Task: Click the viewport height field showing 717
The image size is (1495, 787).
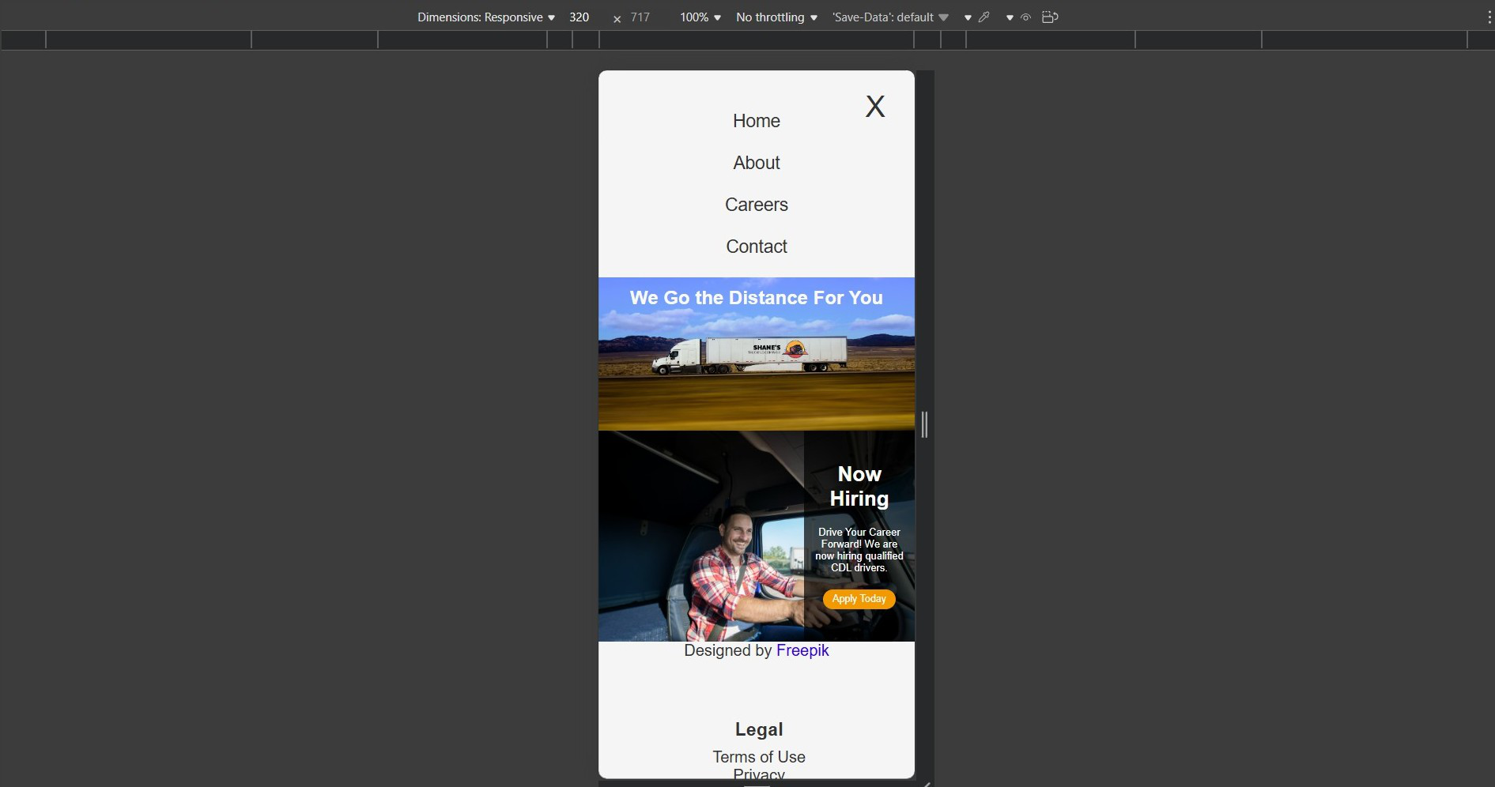Action: coord(640,17)
